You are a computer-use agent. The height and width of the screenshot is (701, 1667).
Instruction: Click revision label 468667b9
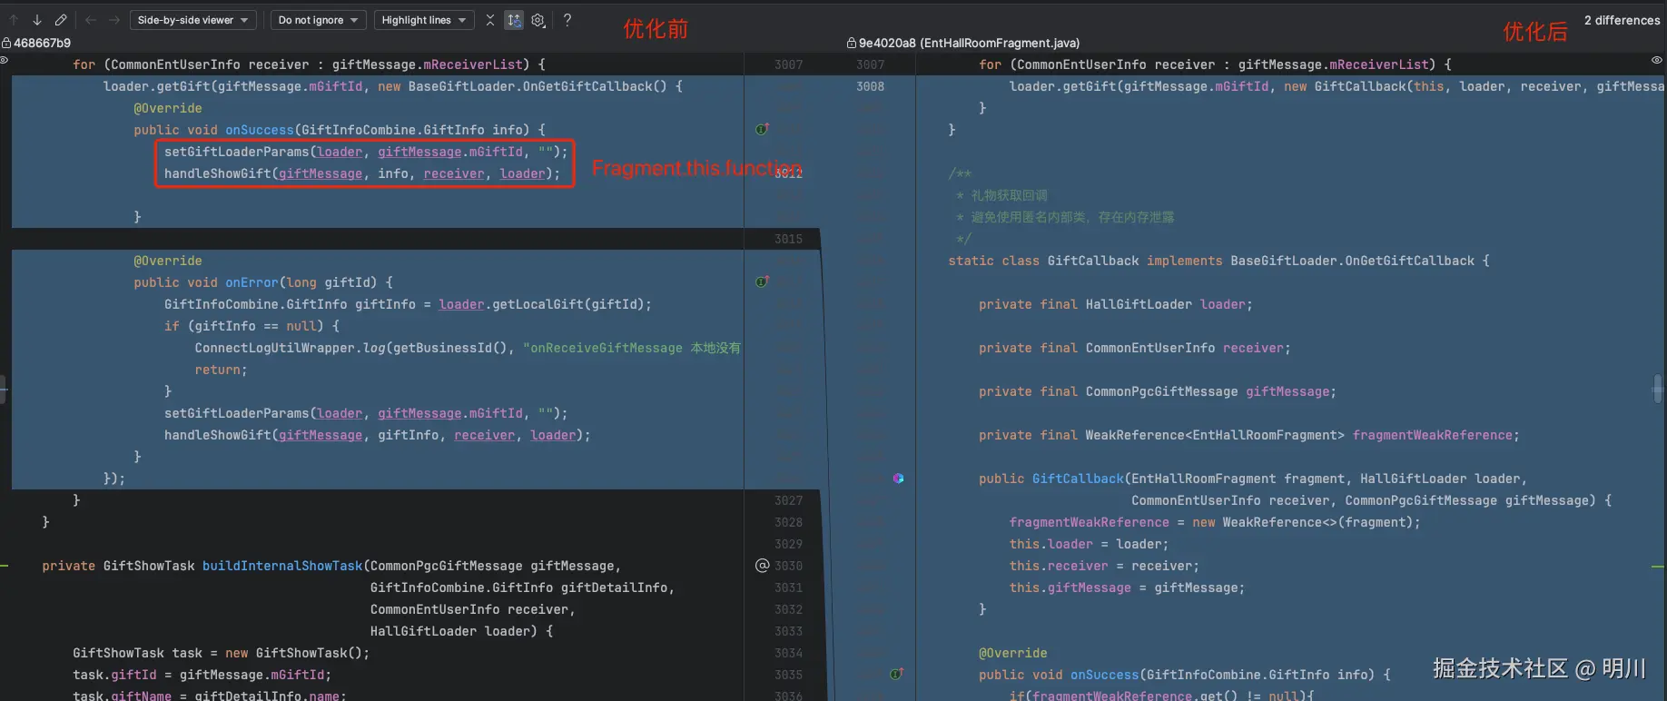click(42, 43)
